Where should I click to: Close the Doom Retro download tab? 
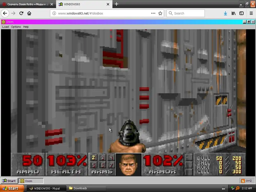pos(52,4)
